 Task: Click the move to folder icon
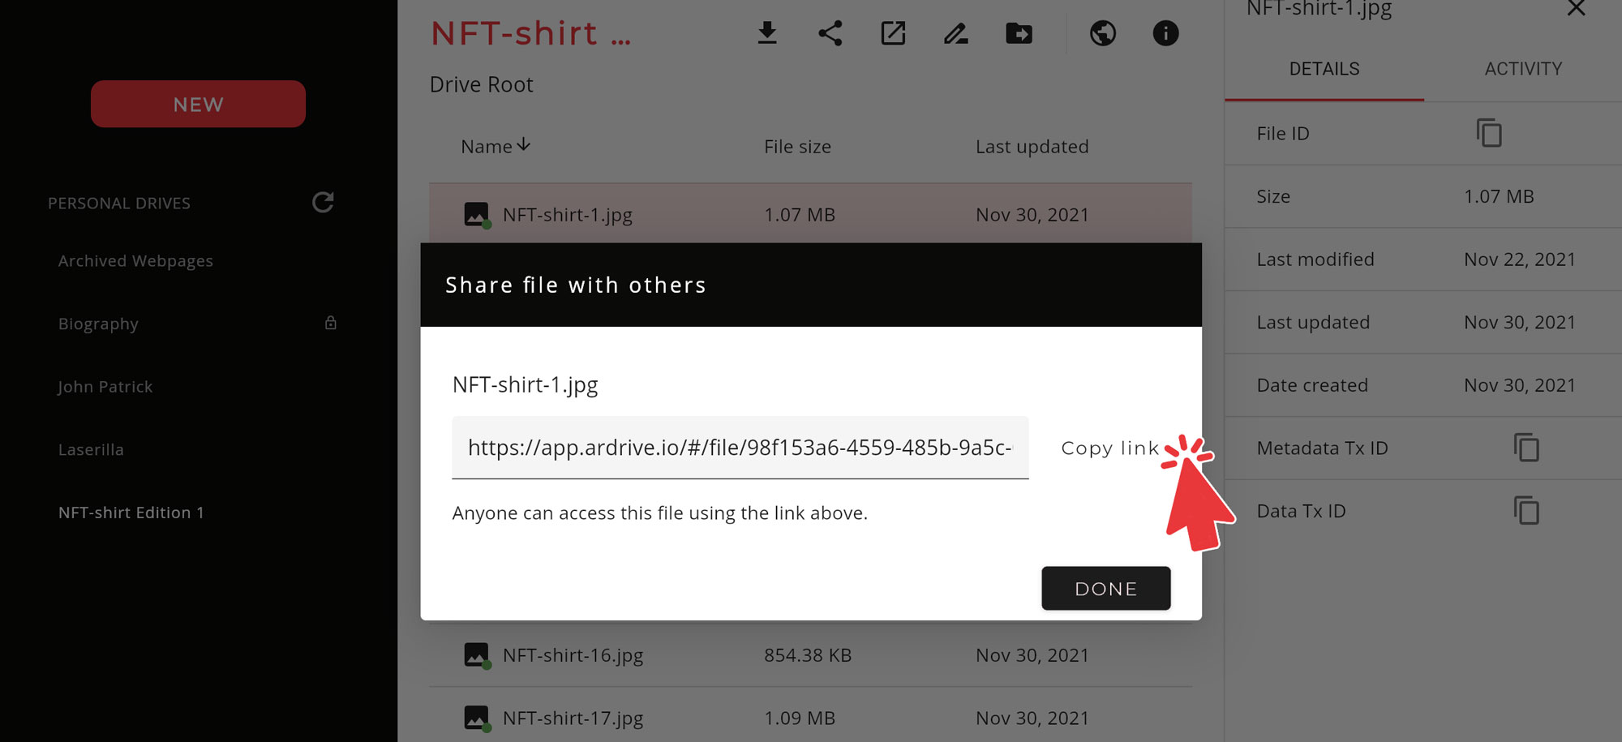(1019, 33)
